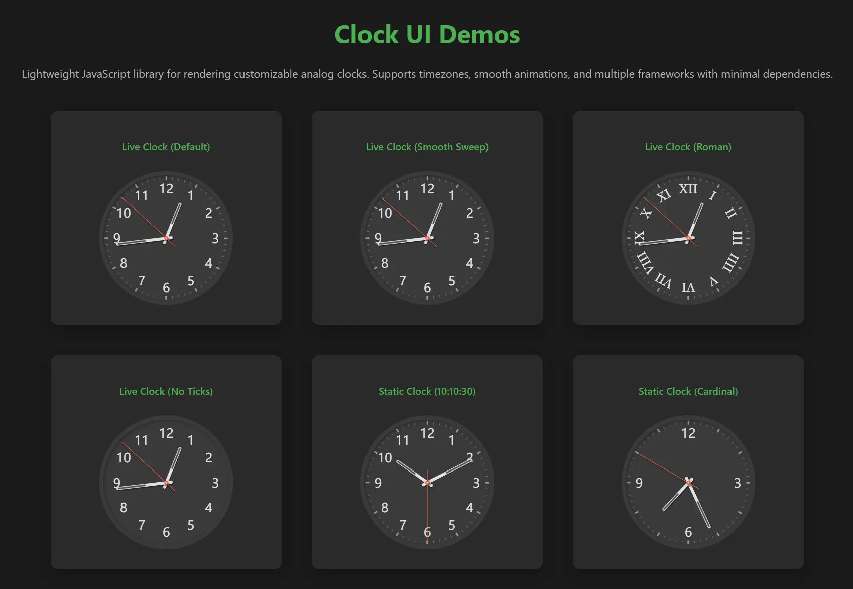
Task: Click the library description paragraph
Action: 427,74
